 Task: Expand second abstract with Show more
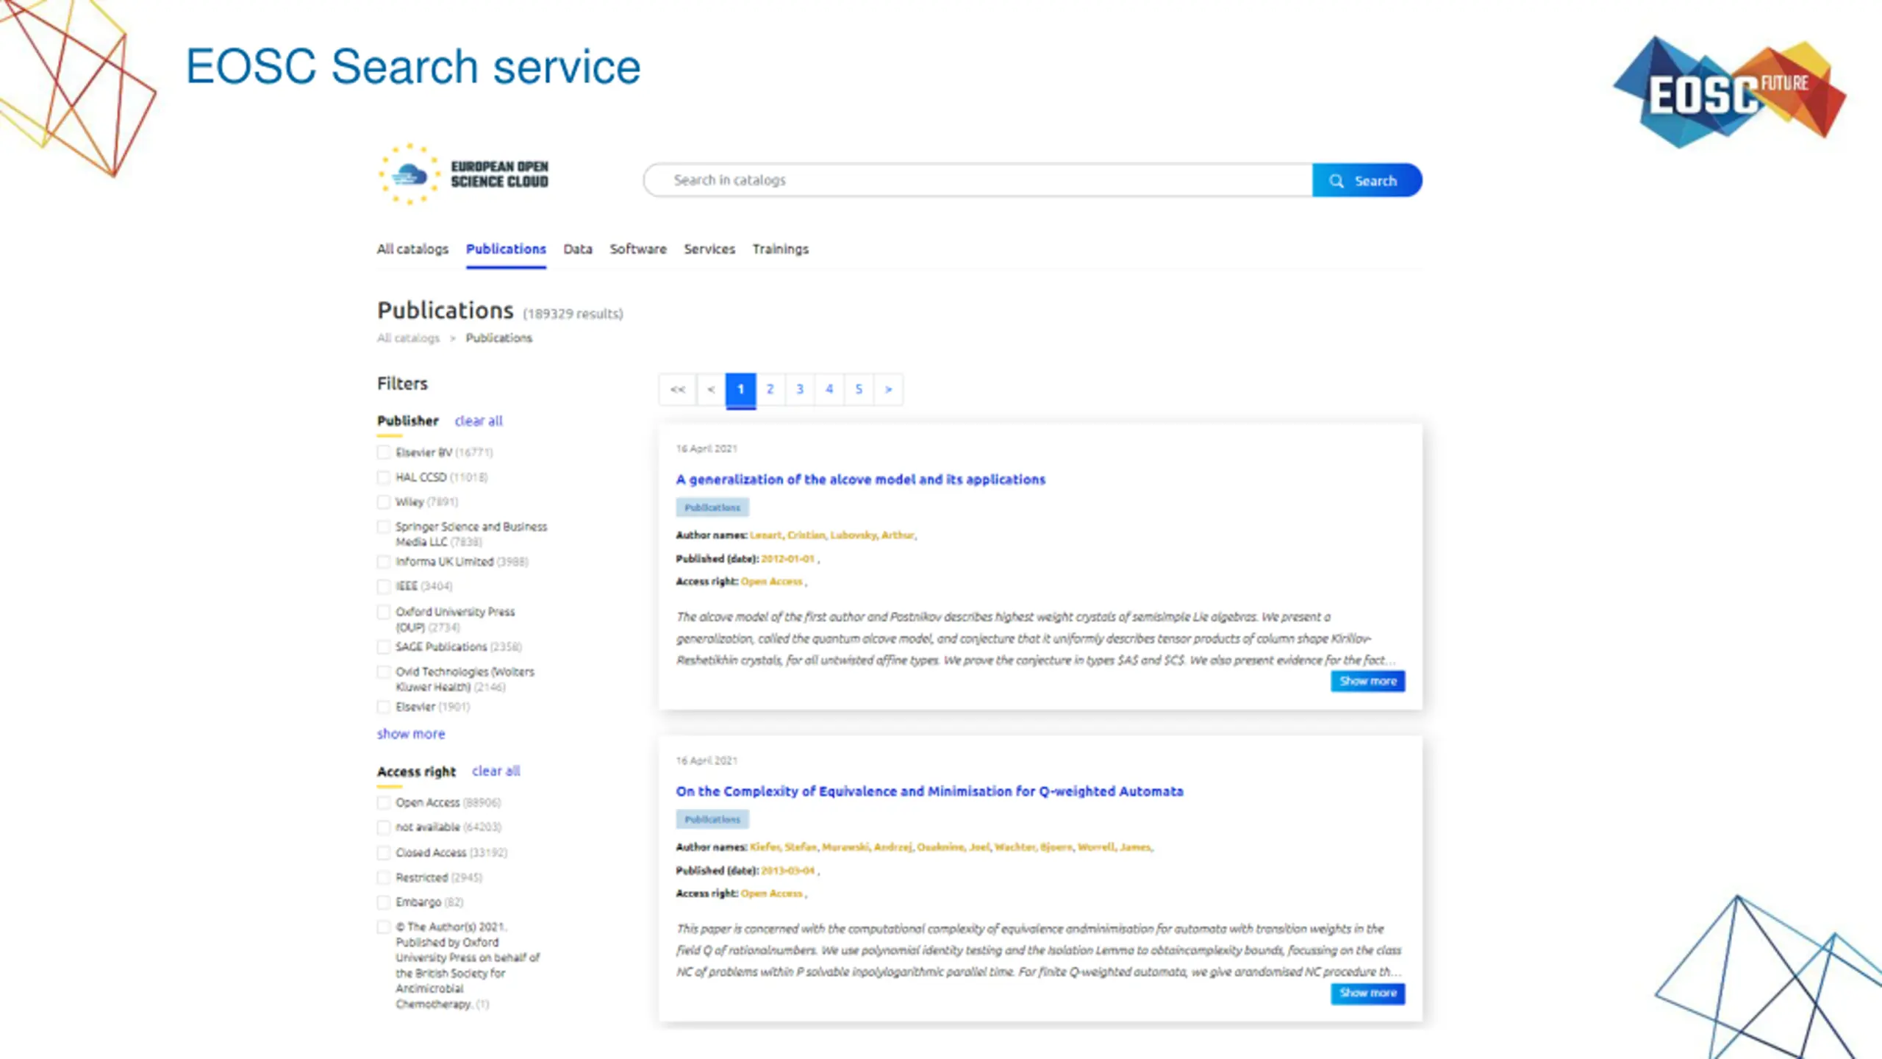(1367, 993)
